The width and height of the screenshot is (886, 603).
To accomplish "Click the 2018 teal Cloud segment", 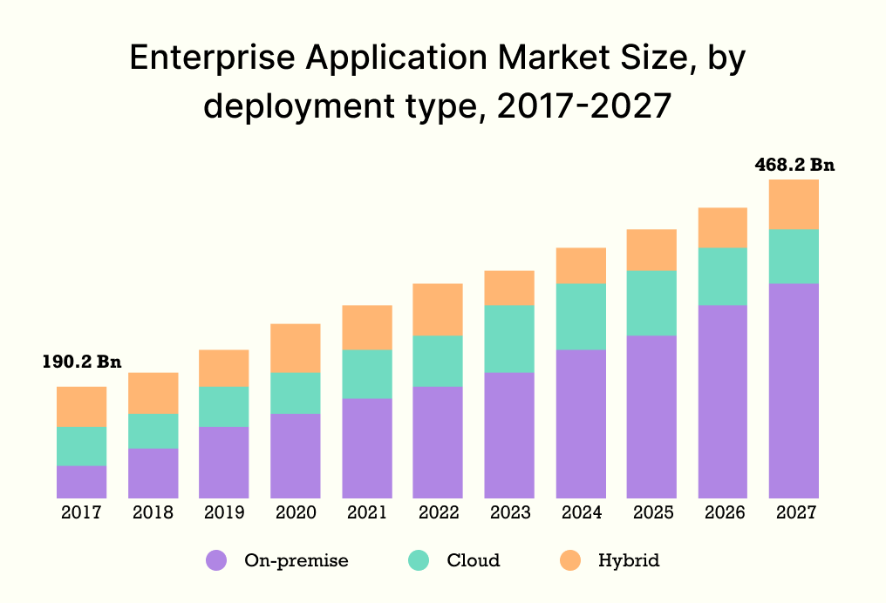I will 153,431.
